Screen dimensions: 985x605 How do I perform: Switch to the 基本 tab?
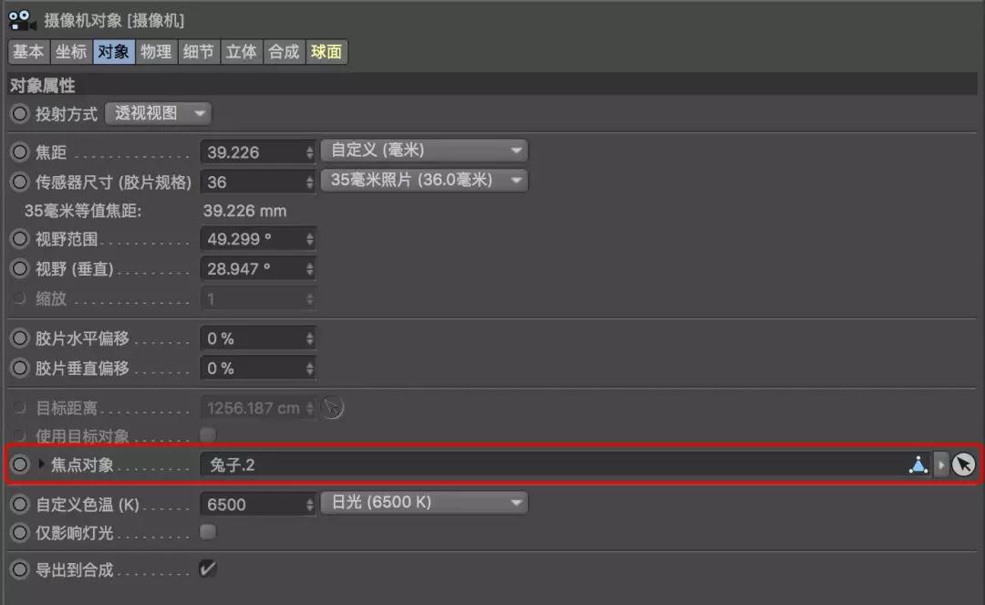tap(29, 51)
